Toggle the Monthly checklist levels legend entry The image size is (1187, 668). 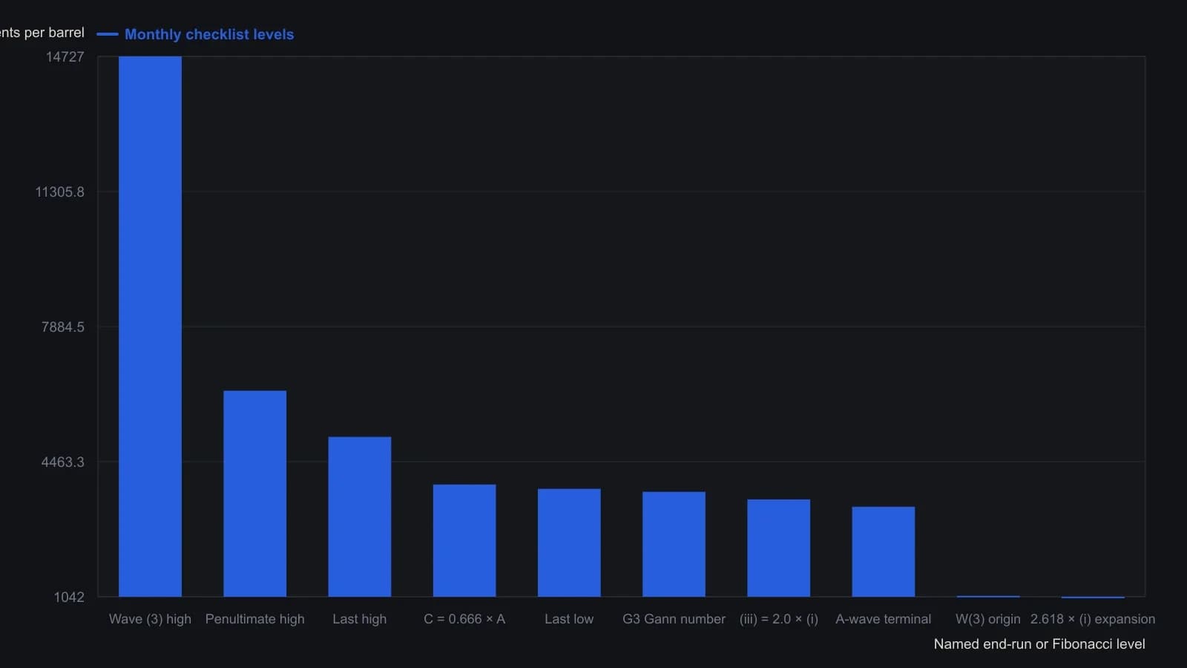[196, 34]
